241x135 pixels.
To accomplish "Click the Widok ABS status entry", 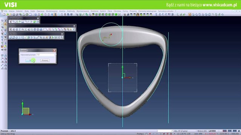I will 202,131.
